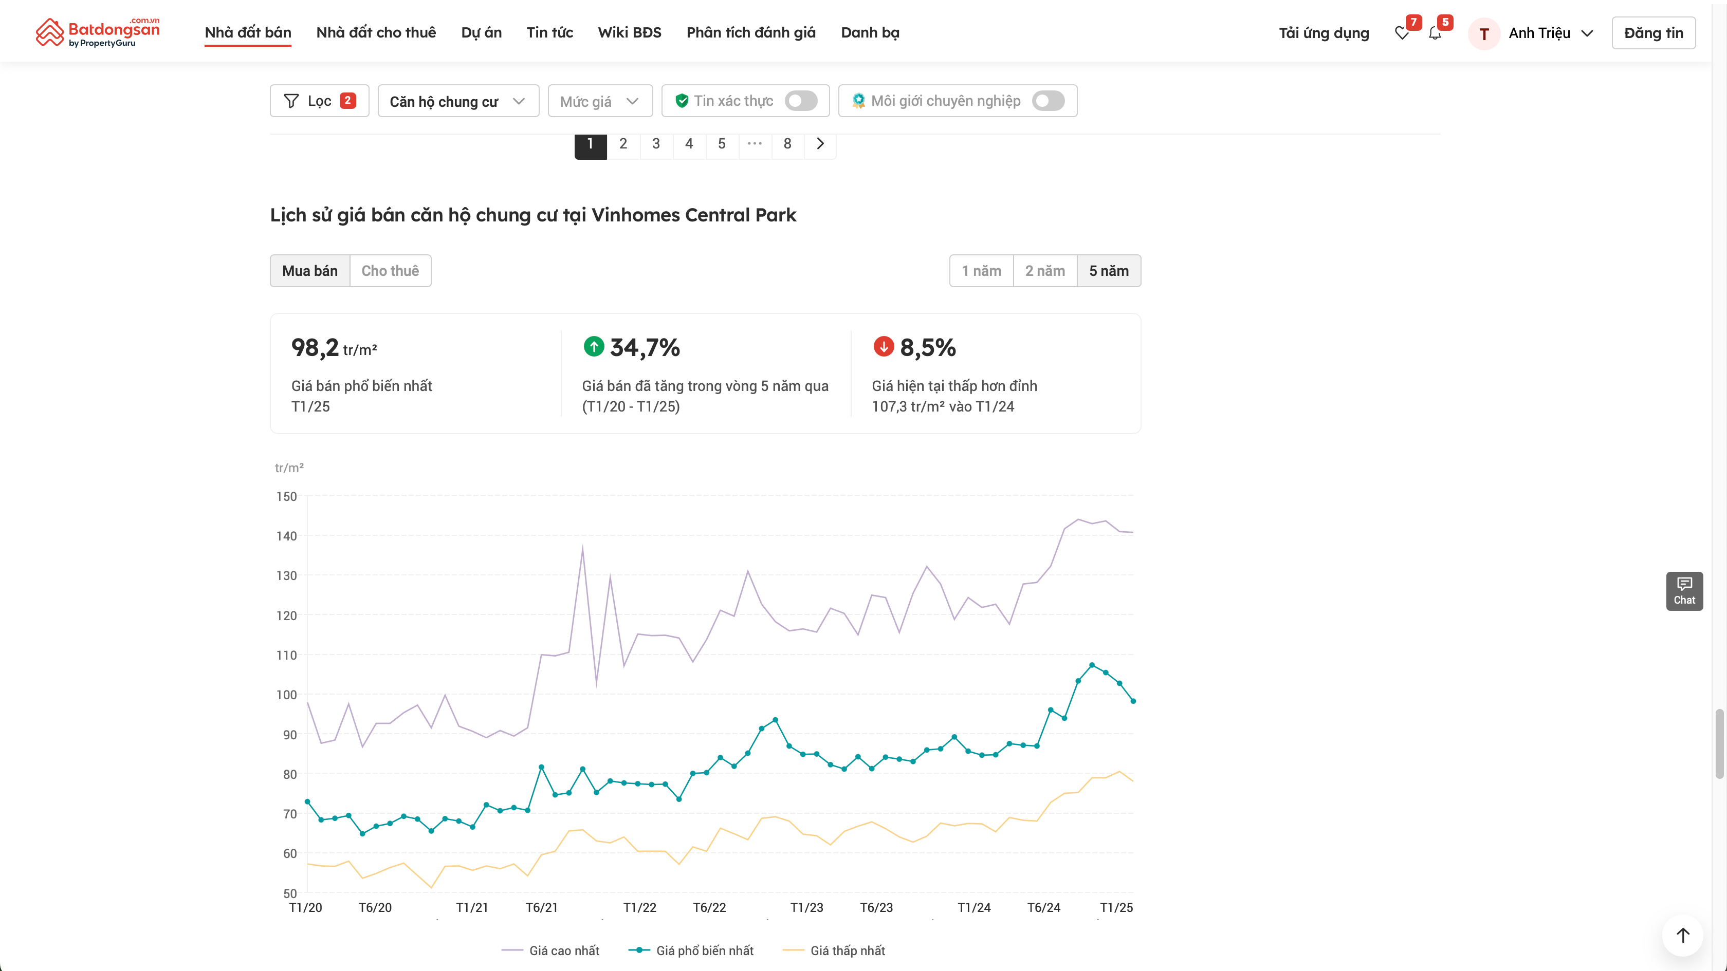Click Giá hiện tại thấp hơn đỉnh text
The width and height of the screenshot is (1727, 971).
954,386
